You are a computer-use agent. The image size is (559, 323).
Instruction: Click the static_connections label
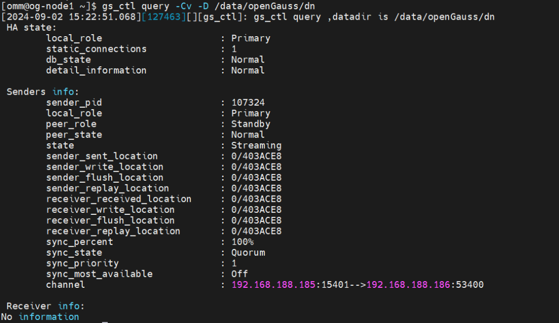click(x=96, y=49)
